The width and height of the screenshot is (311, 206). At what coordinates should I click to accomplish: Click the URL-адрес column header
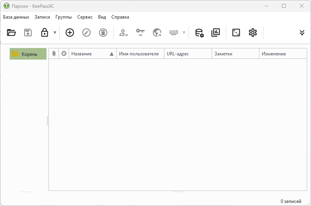188,54
